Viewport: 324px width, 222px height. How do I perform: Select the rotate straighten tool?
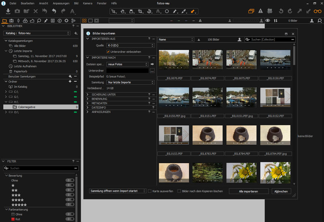(x=149, y=11)
